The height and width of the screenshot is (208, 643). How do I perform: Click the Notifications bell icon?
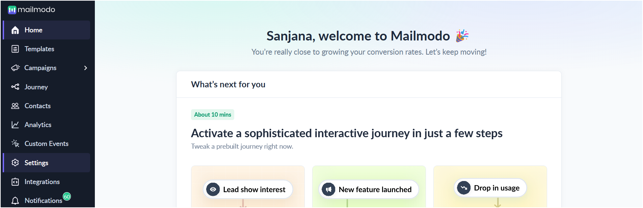pos(15,201)
